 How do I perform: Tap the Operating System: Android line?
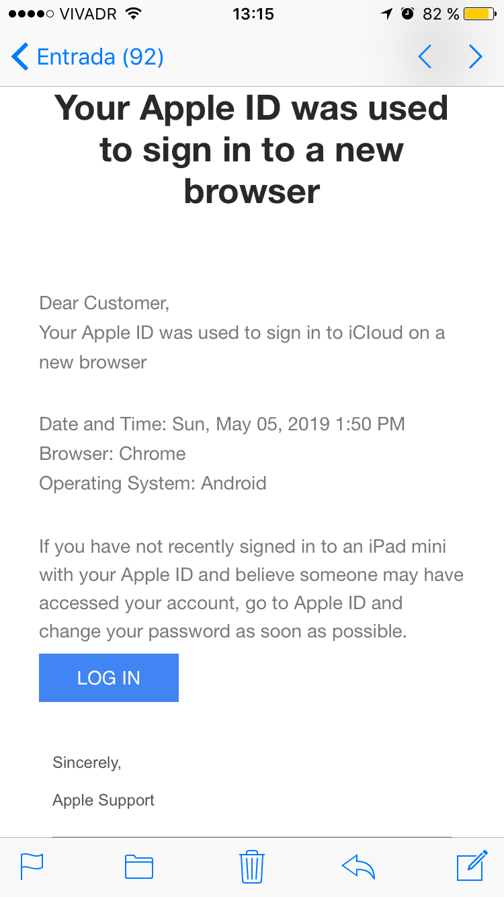click(x=153, y=483)
